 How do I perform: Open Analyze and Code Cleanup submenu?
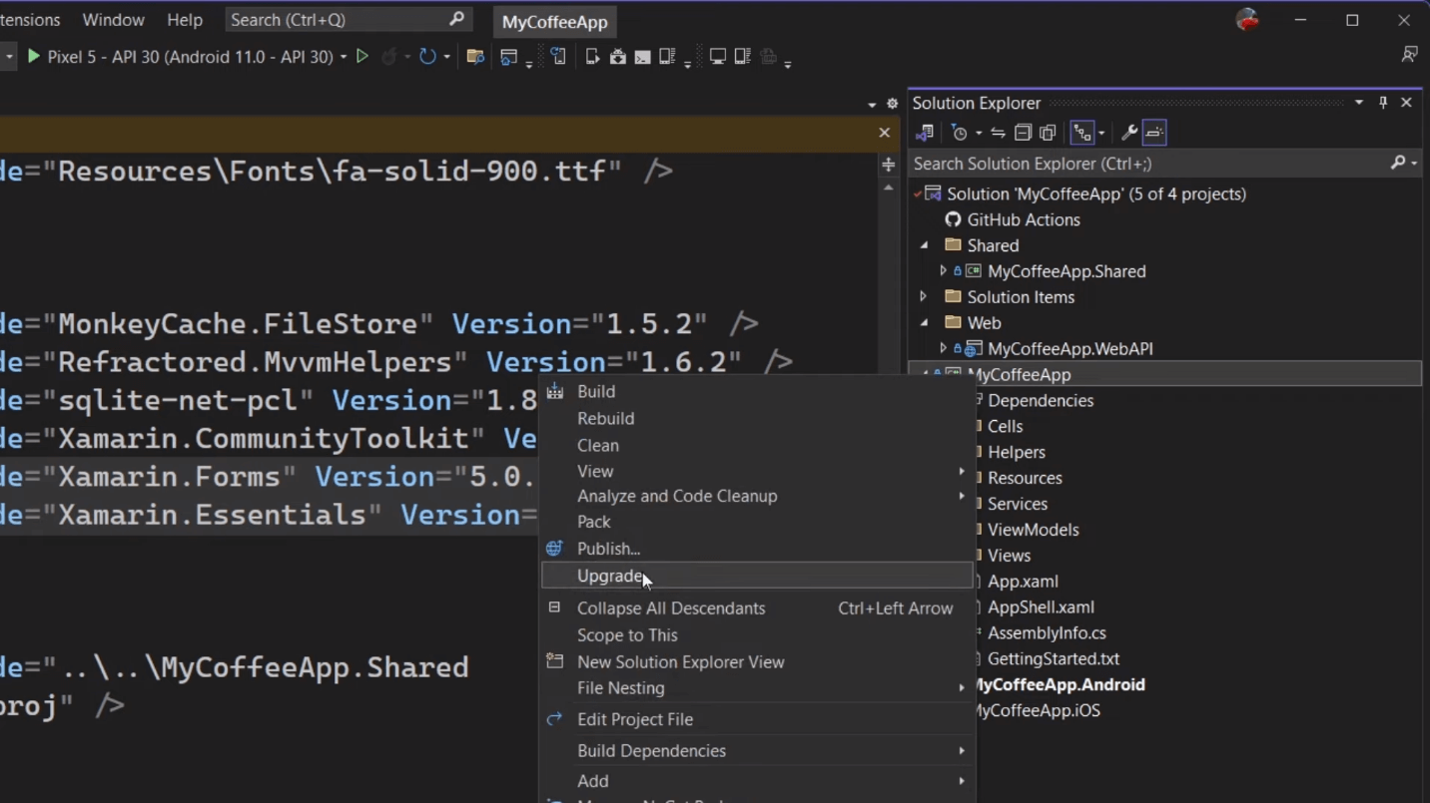pyautogui.click(x=757, y=496)
